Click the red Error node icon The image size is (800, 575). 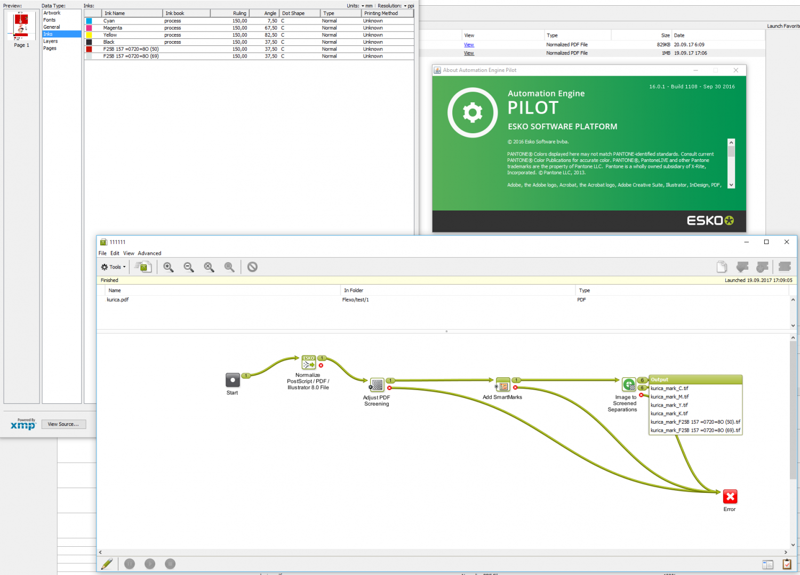click(x=730, y=497)
